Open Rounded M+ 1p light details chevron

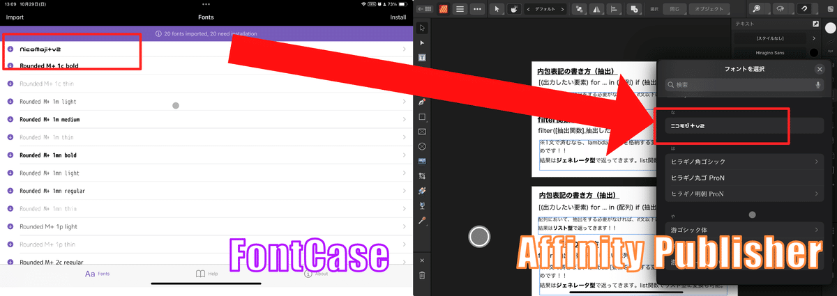click(405, 226)
